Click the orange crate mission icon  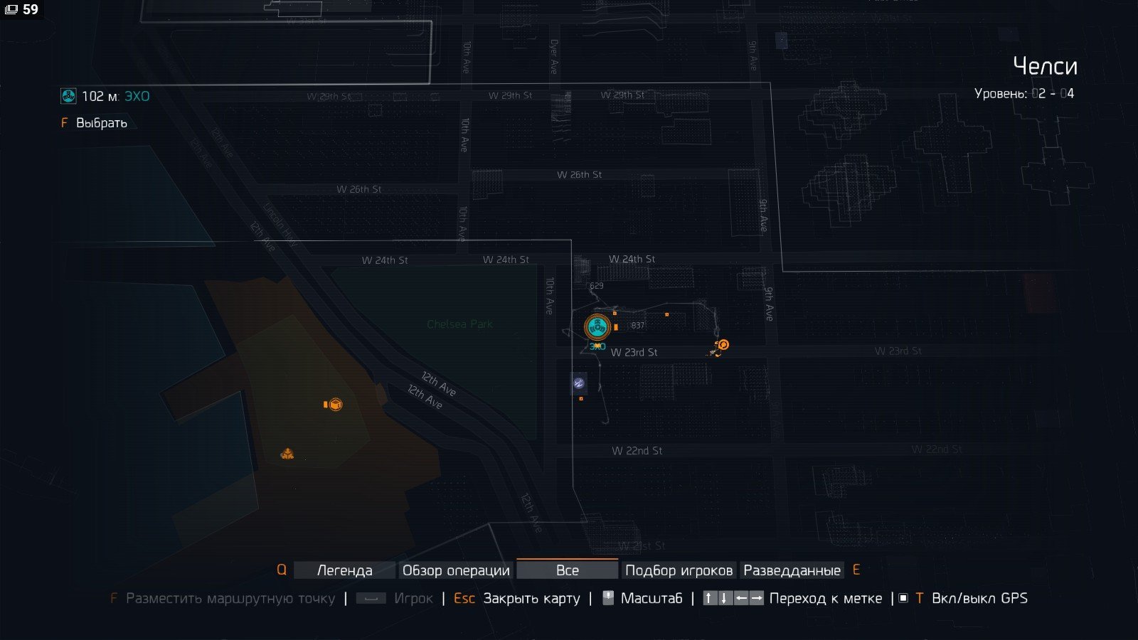(335, 405)
